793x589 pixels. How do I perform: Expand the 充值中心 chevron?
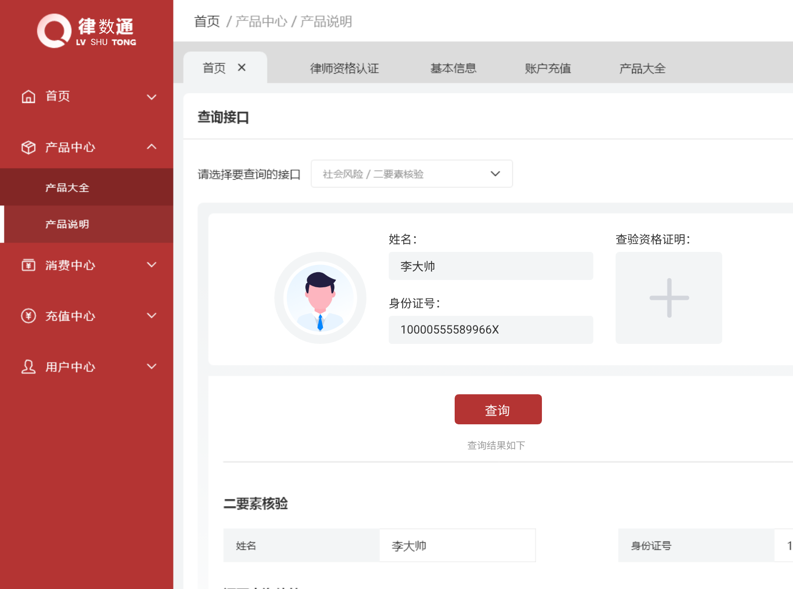click(152, 316)
